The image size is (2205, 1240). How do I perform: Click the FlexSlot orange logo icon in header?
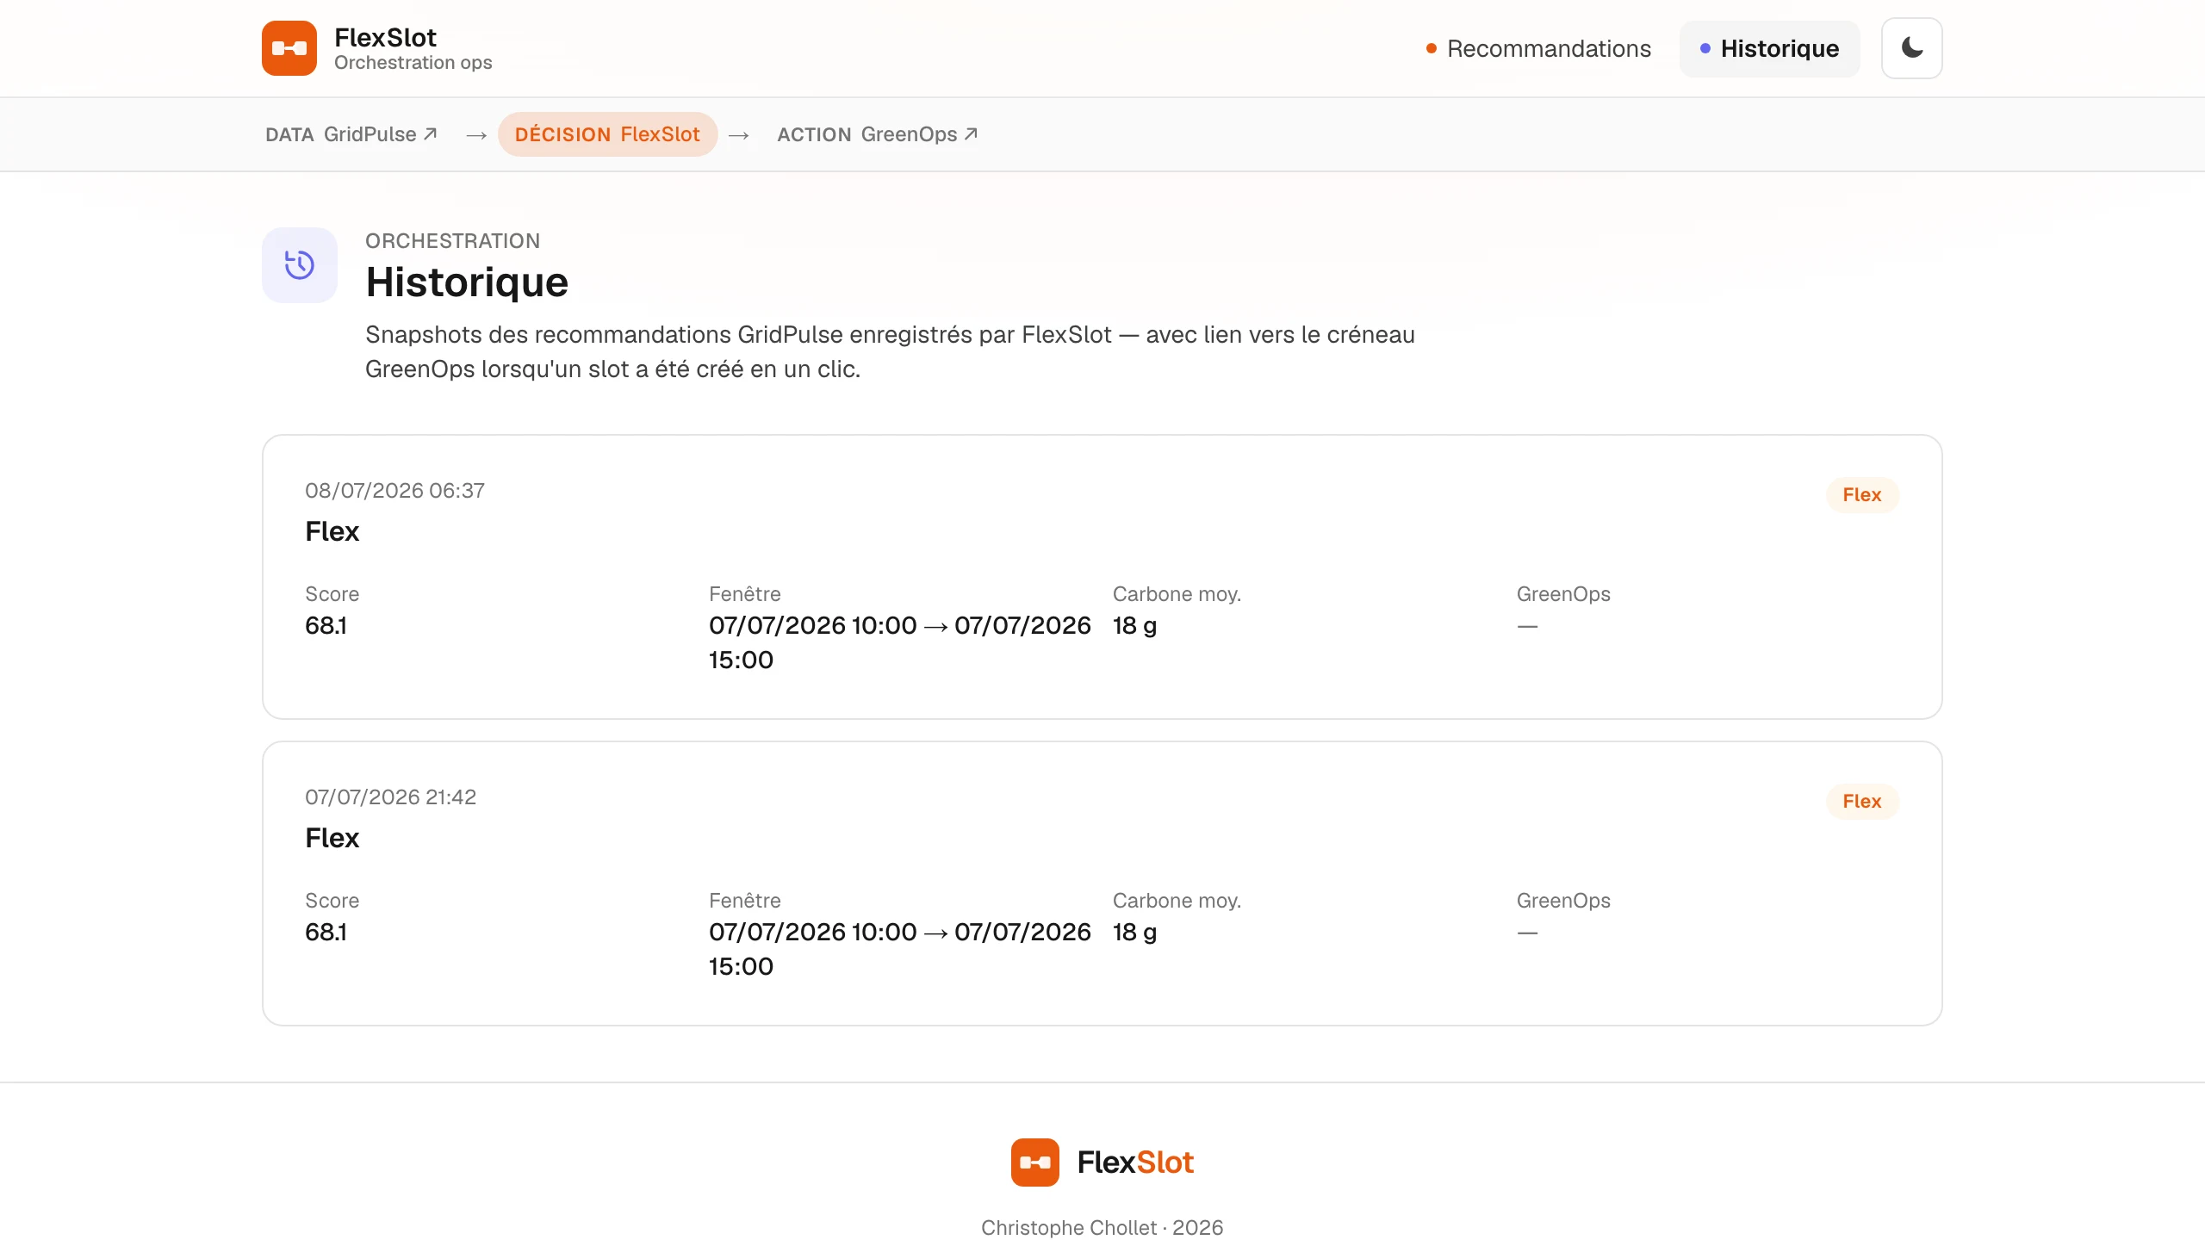pos(289,48)
